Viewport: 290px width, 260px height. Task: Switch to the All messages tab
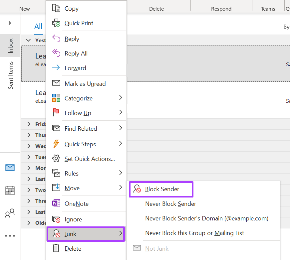38,26
